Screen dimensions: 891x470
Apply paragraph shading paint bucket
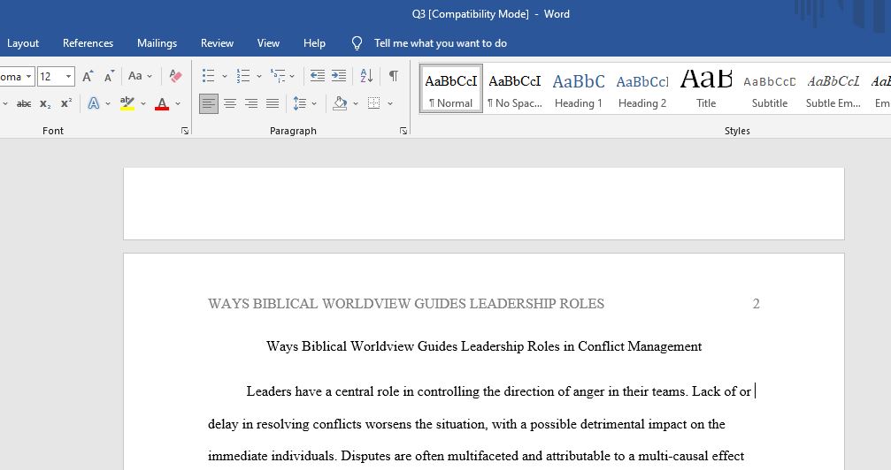(x=340, y=103)
